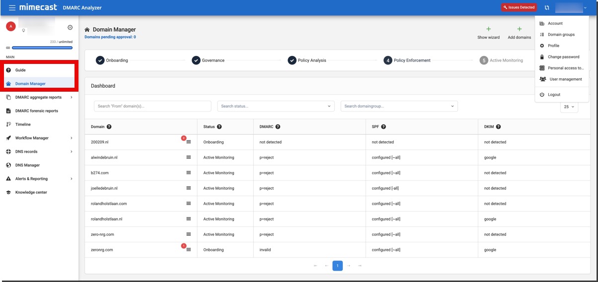Click the Governance step checkmark
This screenshot has height=282, width=598.
[196, 60]
